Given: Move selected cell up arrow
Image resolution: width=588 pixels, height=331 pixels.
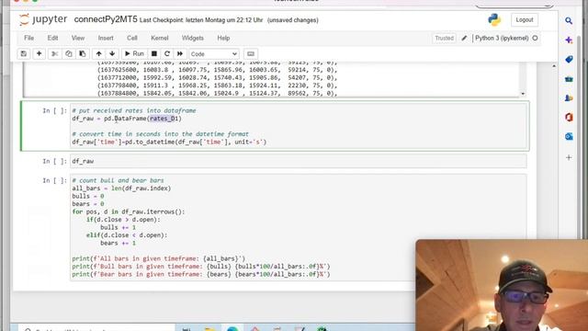Looking at the screenshot, I should coord(98,53).
